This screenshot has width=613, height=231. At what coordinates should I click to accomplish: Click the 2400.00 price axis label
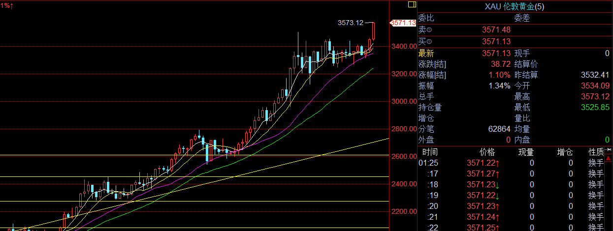(x=404, y=184)
